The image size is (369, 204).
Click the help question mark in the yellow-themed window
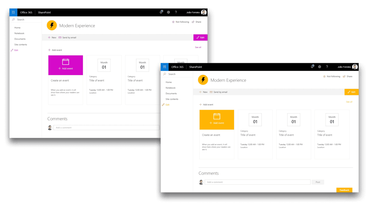pos(327,67)
